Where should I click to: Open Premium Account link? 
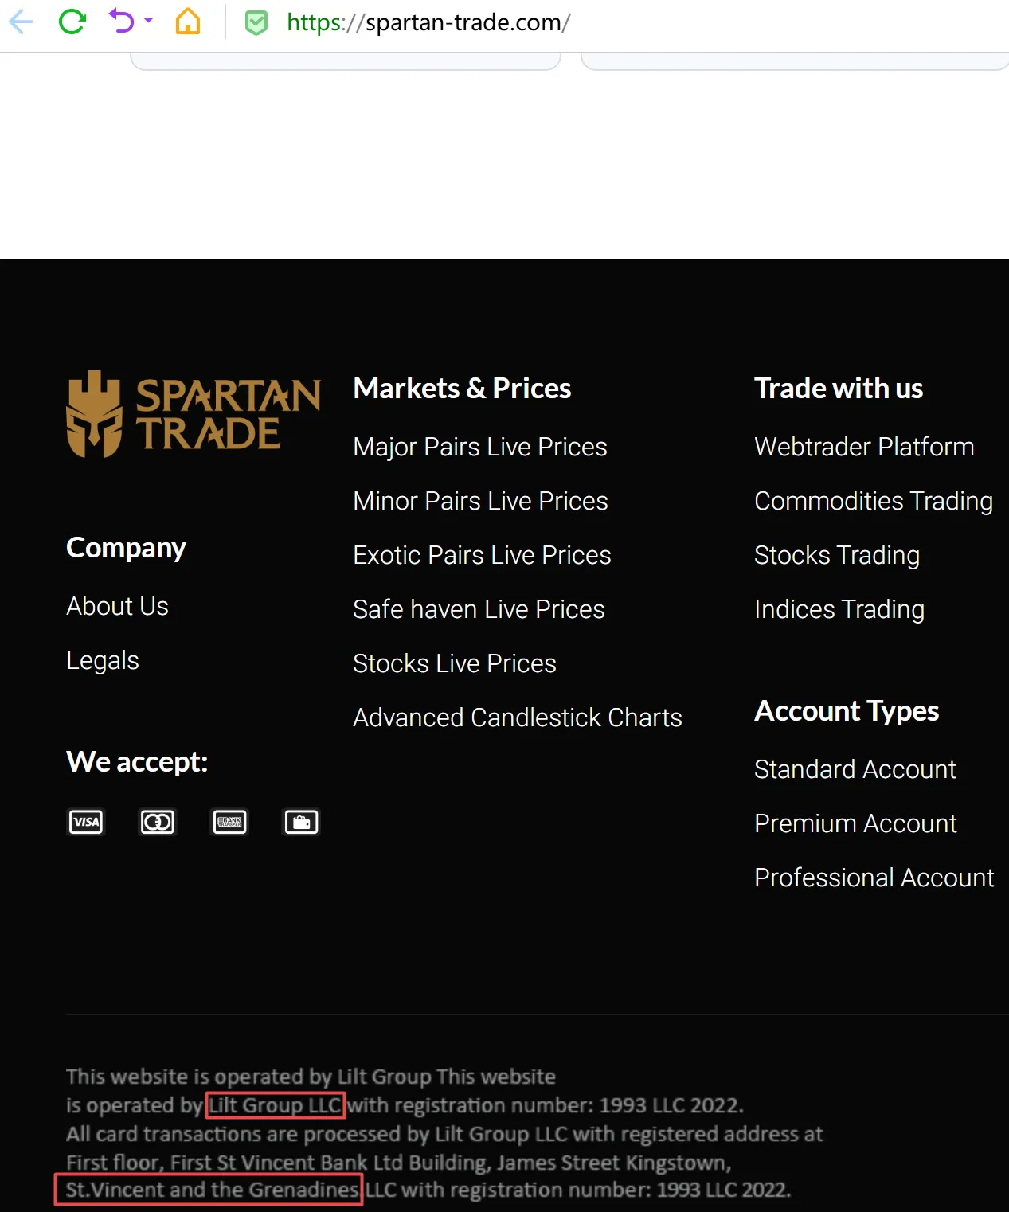coord(855,823)
